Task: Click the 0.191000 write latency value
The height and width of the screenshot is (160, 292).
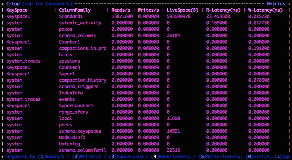Action: pyautogui.click(x=259, y=48)
